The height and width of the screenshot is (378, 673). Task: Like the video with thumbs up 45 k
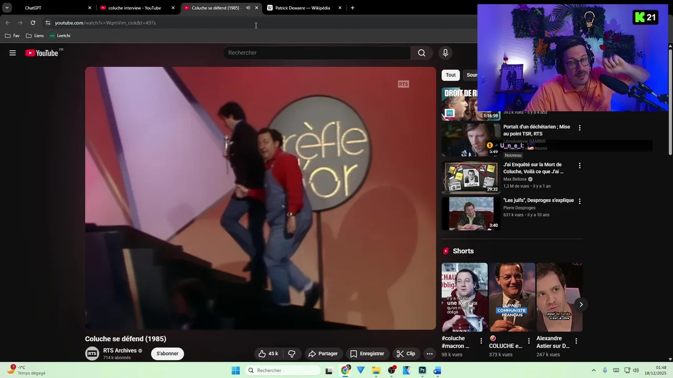click(268, 354)
